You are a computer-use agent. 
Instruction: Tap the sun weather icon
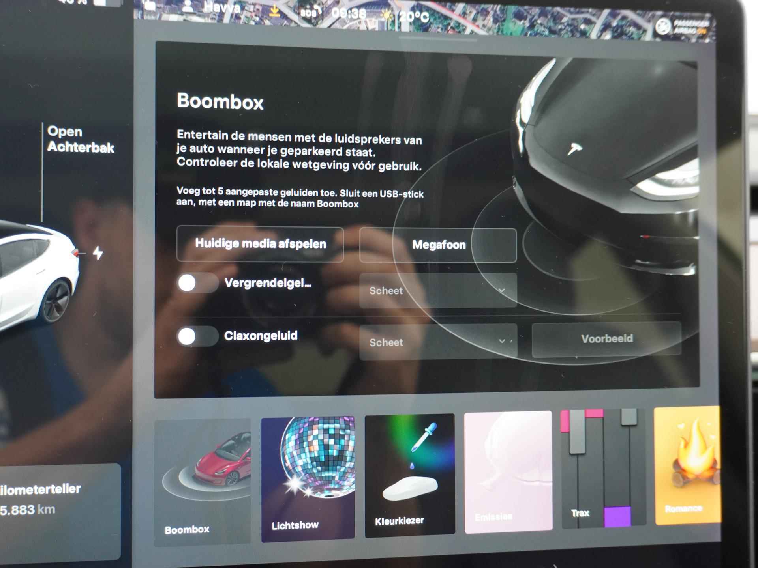coord(387,15)
